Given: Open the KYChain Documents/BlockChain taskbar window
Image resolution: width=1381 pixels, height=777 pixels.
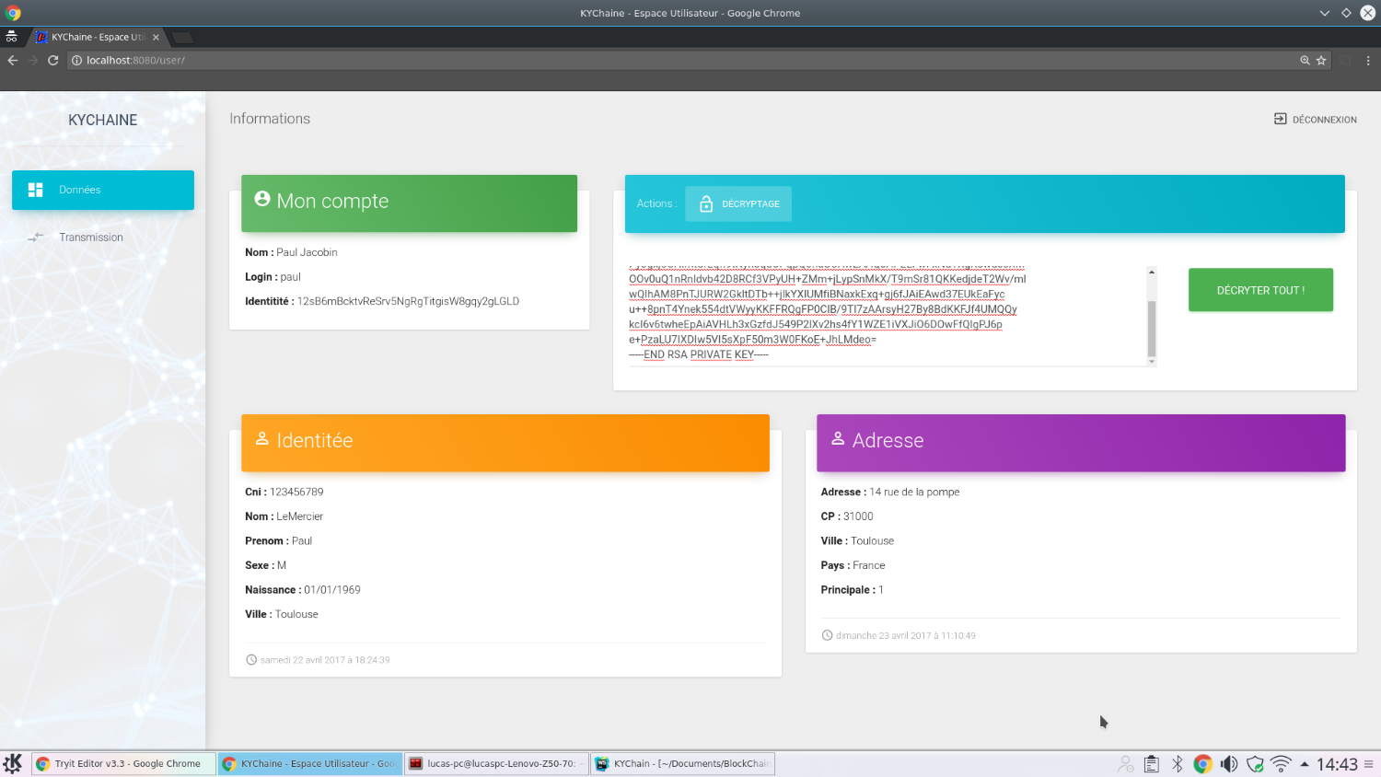Looking at the screenshot, I should pyautogui.click(x=682, y=763).
